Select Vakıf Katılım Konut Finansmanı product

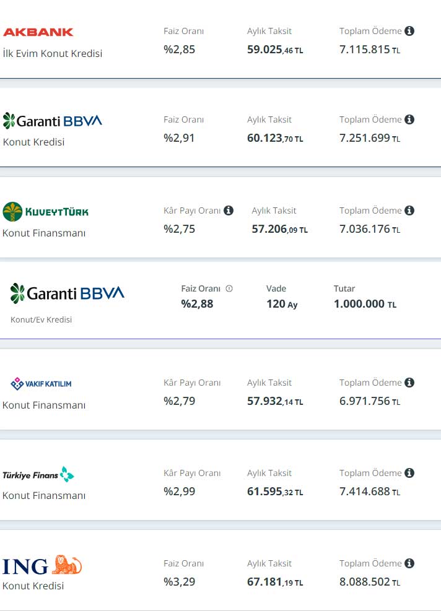pos(44,405)
